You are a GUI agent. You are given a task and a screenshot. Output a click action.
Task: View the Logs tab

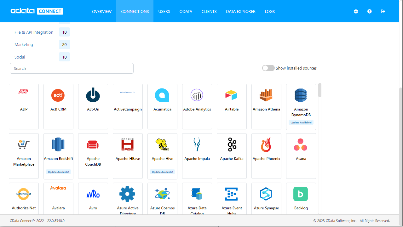(270, 11)
